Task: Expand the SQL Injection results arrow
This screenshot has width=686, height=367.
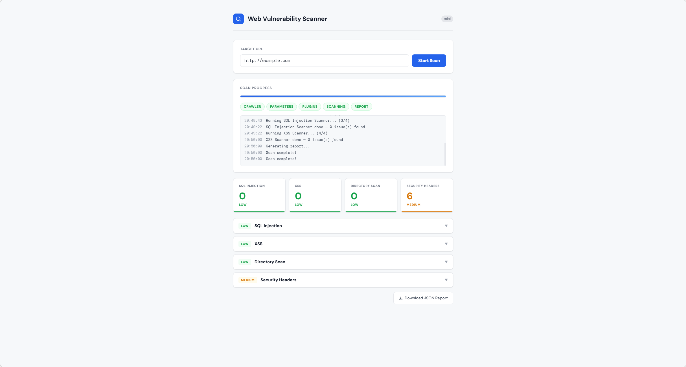Action: 446,226
